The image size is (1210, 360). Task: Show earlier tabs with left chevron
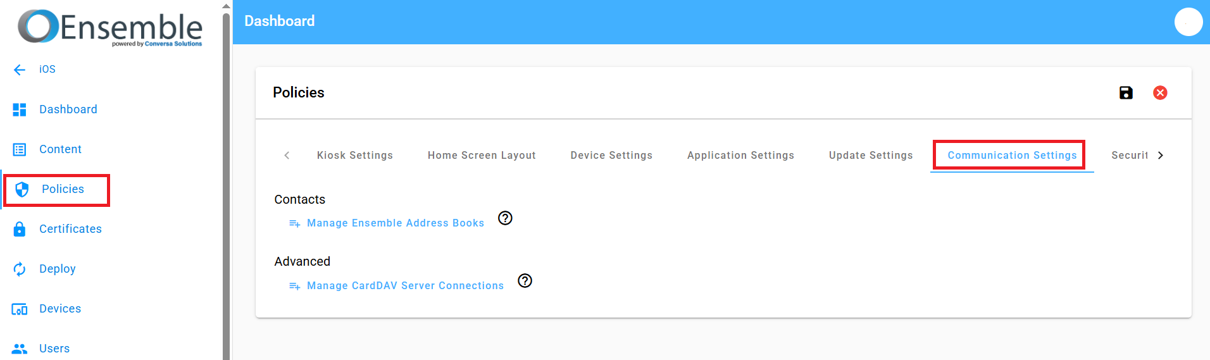click(287, 155)
